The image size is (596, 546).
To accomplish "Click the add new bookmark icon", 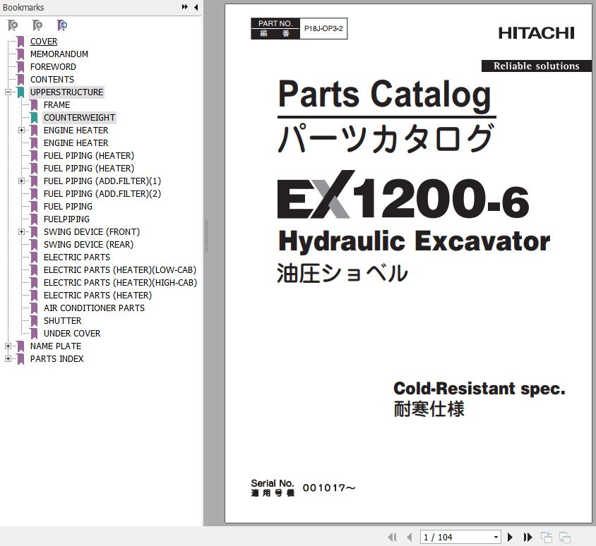I will tap(37, 25).
